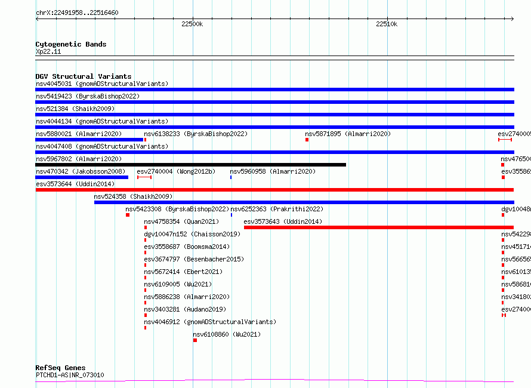The image size is (531, 388).
Task: Click the cut-off nsv58681 label at right edge
Action: click(x=516, y=284)
